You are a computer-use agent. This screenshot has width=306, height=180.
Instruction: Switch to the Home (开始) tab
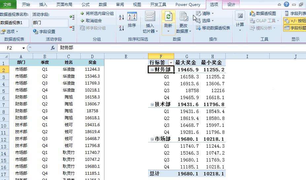point(26,4)
